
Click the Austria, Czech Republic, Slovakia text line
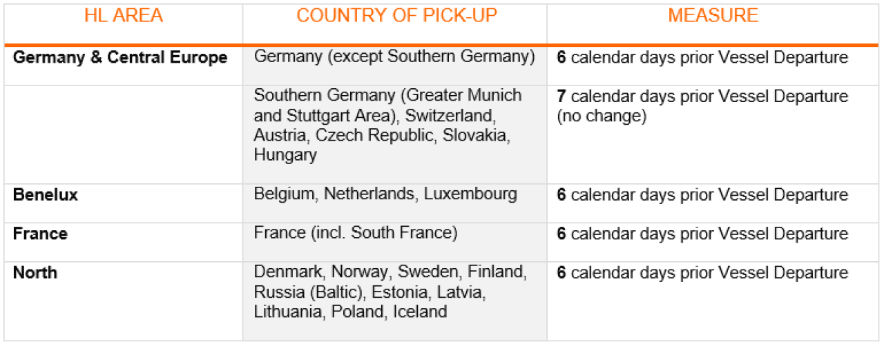tap(382, 135)
